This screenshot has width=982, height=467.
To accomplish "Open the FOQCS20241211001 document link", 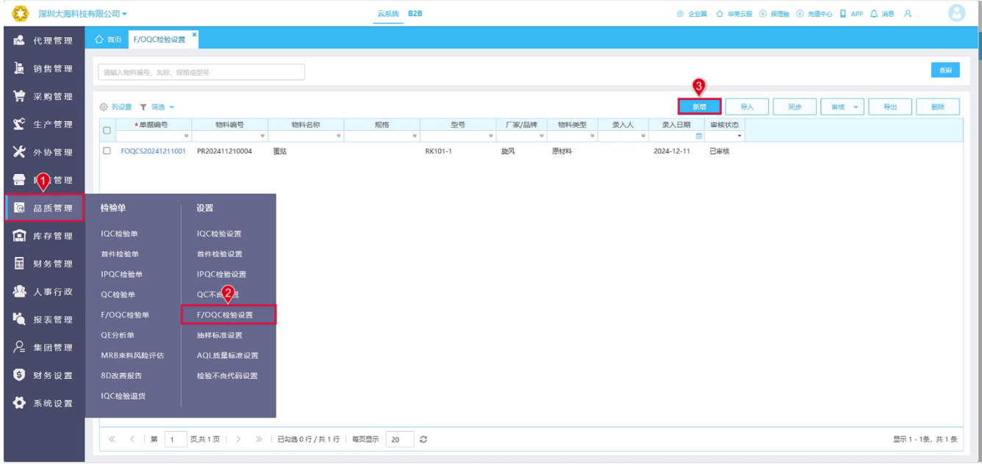I will coord(153,151).
